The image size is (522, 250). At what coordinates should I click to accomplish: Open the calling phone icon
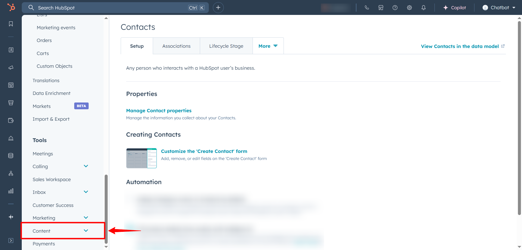coord(367,8)
